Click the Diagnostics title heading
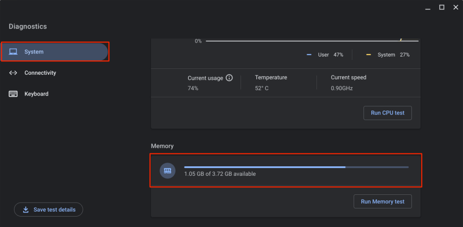This screenshot has width=463, height=227. 28,27
